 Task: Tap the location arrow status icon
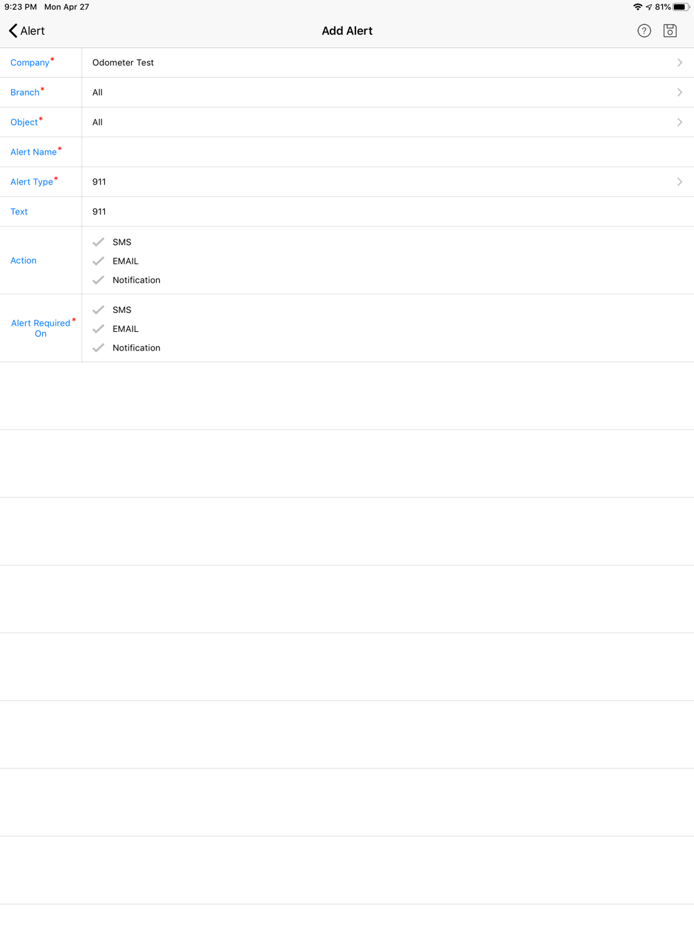[649, 7]
